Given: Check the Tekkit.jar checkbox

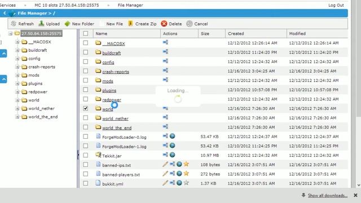Looking at the screenshot, I should click(85, 155).
